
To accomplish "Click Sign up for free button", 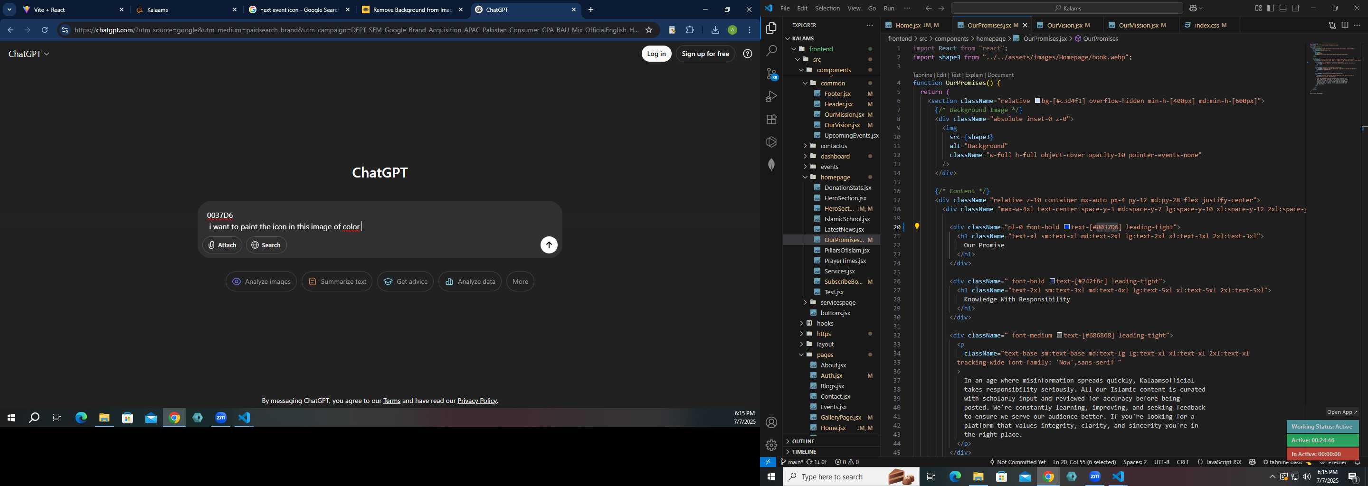I will point(705,54).
